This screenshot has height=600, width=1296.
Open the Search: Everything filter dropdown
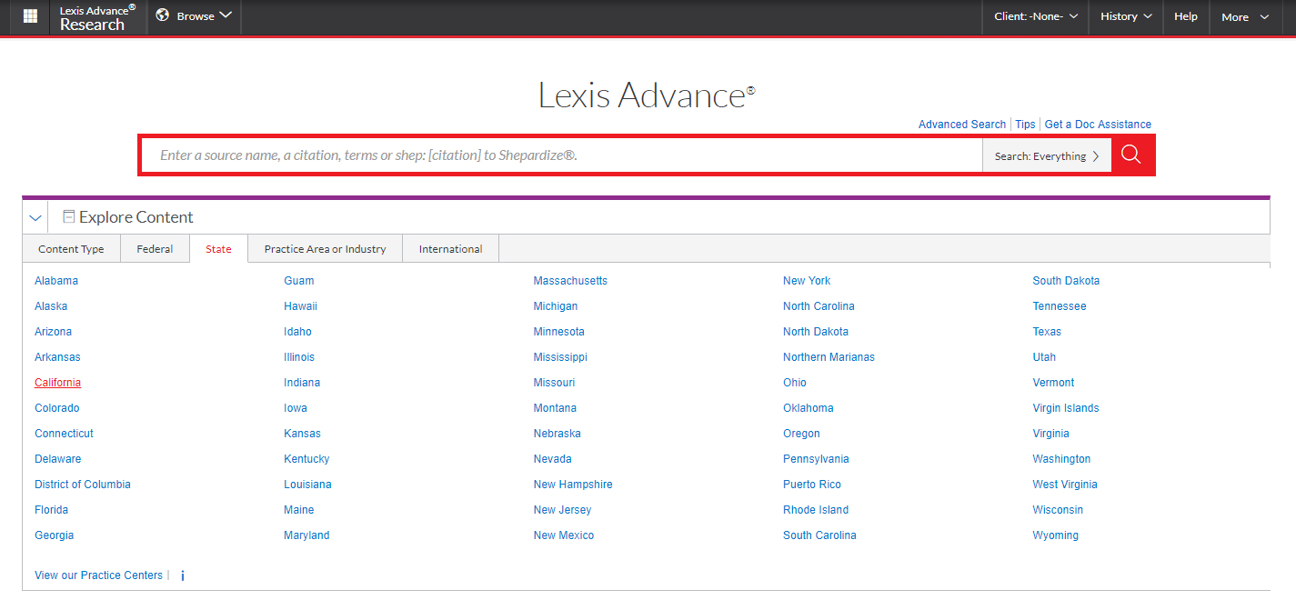point(1047,156)
